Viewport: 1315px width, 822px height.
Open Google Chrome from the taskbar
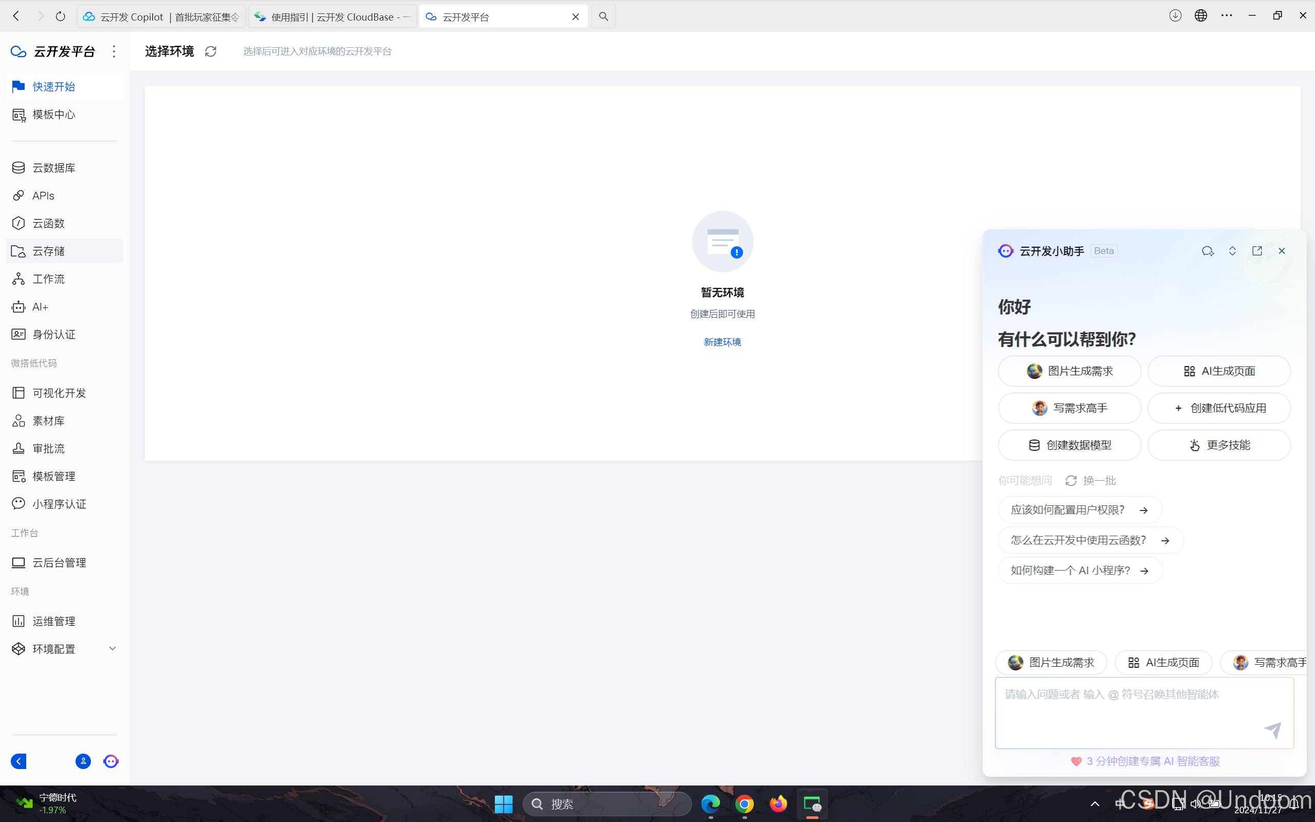point(745,803)
